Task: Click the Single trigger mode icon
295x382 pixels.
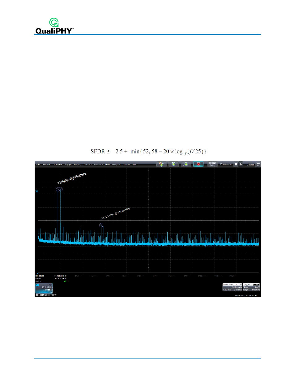Action: coord(186,164)
